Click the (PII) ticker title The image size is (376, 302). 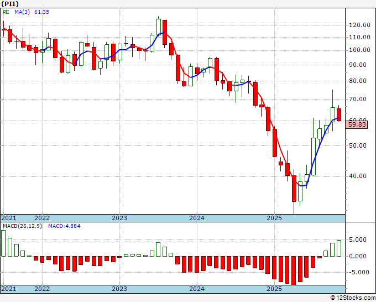coord(9,4)
